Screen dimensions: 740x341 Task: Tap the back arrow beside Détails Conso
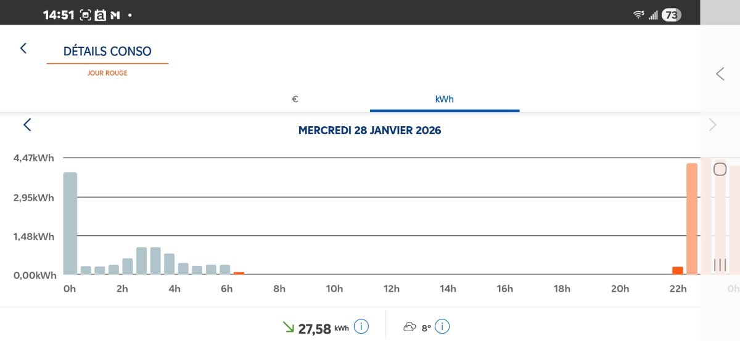[23, 48]
